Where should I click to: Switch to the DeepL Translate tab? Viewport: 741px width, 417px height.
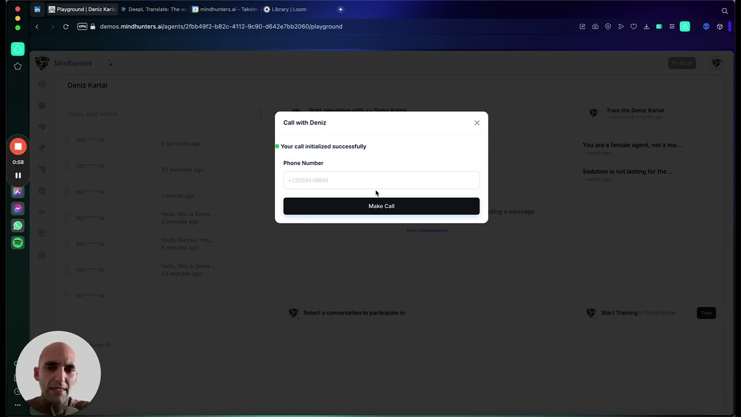point(154,9)
